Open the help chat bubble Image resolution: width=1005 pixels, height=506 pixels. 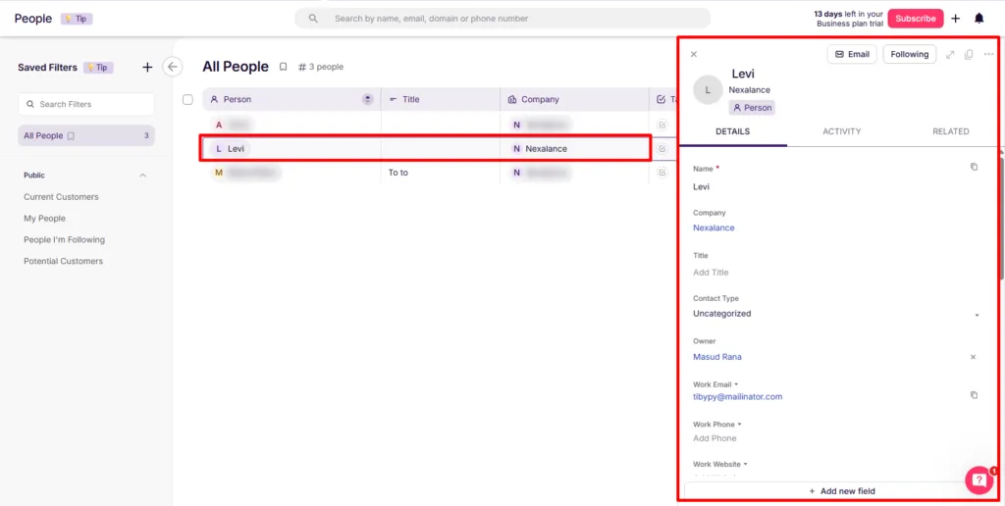pyautogui.click(x=979, y=480)
